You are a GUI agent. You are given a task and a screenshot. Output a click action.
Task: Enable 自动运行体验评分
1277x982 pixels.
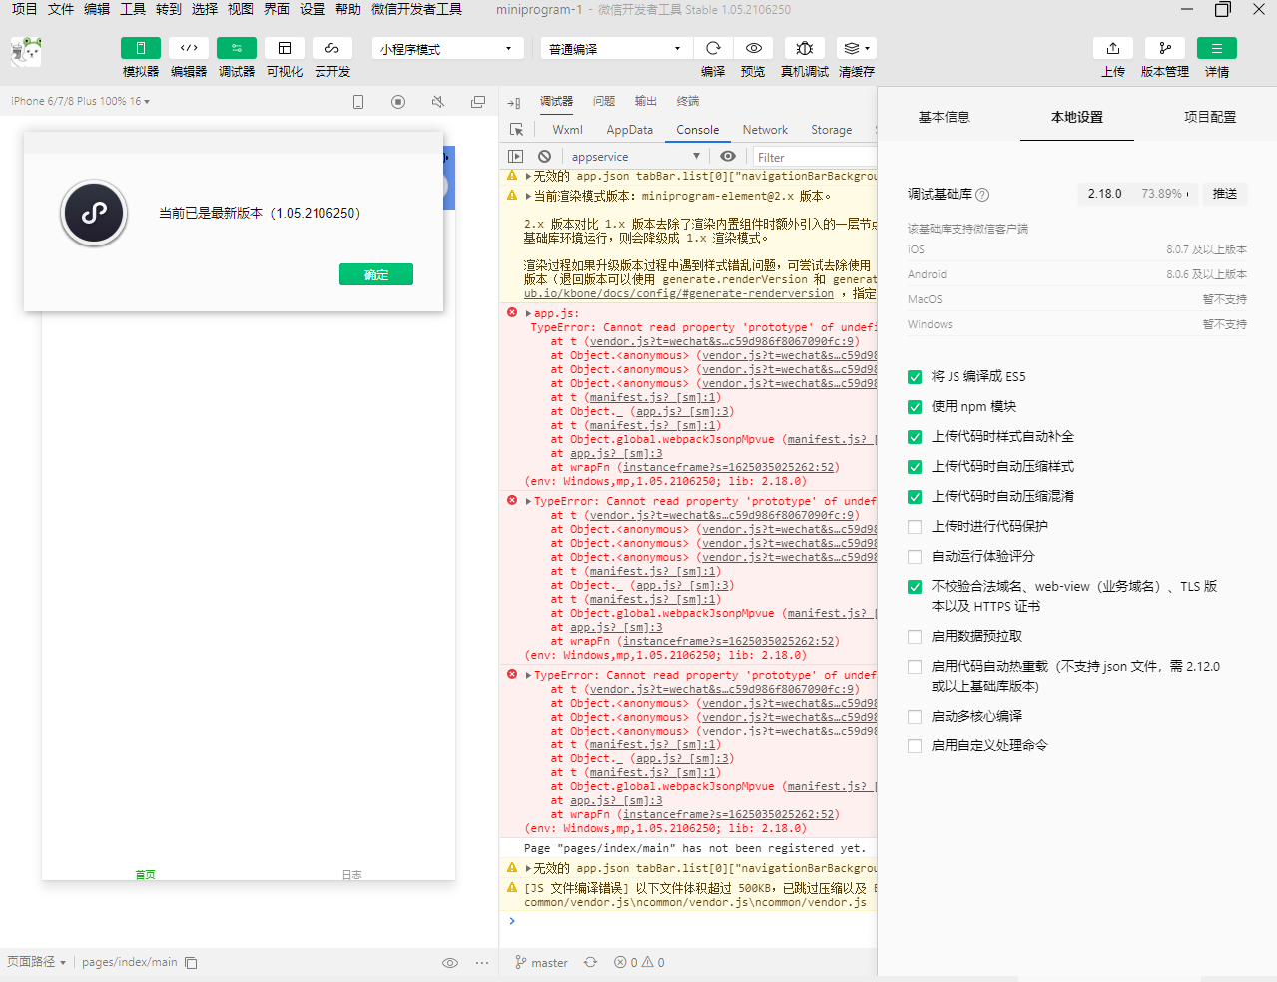click(x=915, y=557)
